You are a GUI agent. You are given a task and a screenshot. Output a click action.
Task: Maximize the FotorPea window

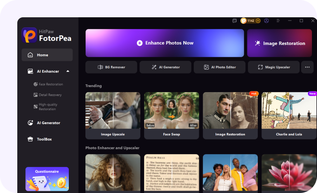301,21
